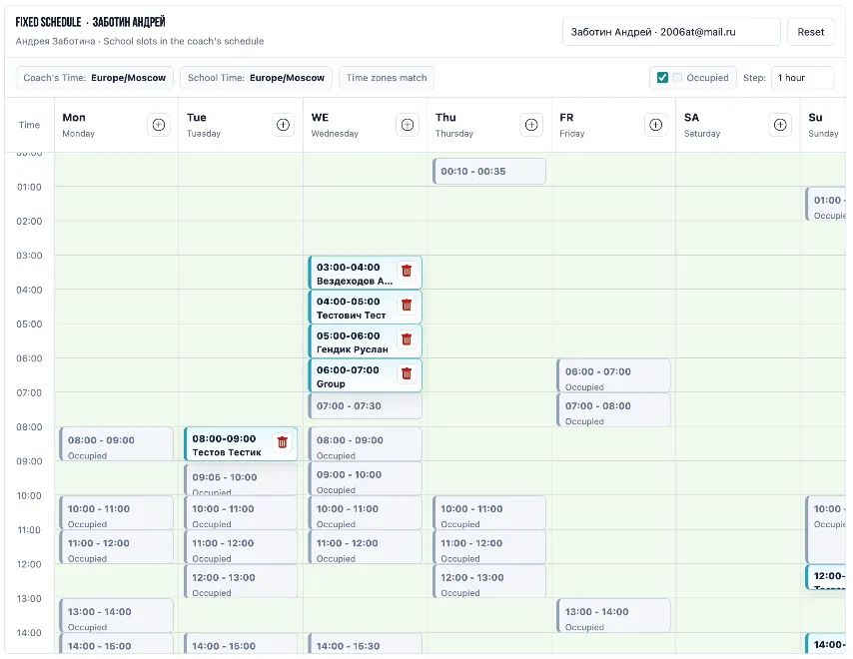Select Monday 13:00 - 14:00 occupied slot
Image resolution: width=853 pixels, height=659 pixels.
[117, 615]
